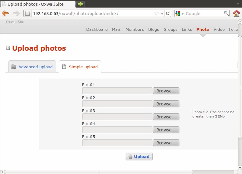Click the Pic #5 file field
The height and width of the screenshot is (174, 242).
point(117,143)
